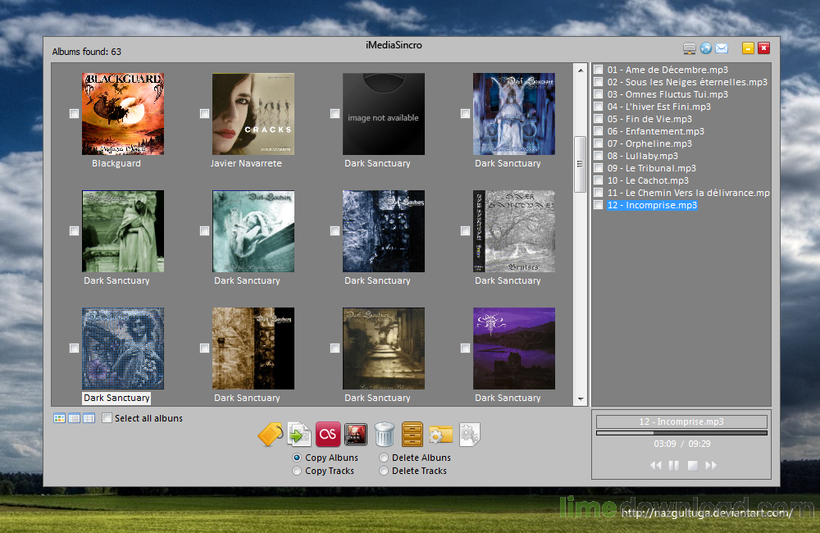820x533 pixels.
Task: Click the Last.fm icon
Action: (326, 435)
